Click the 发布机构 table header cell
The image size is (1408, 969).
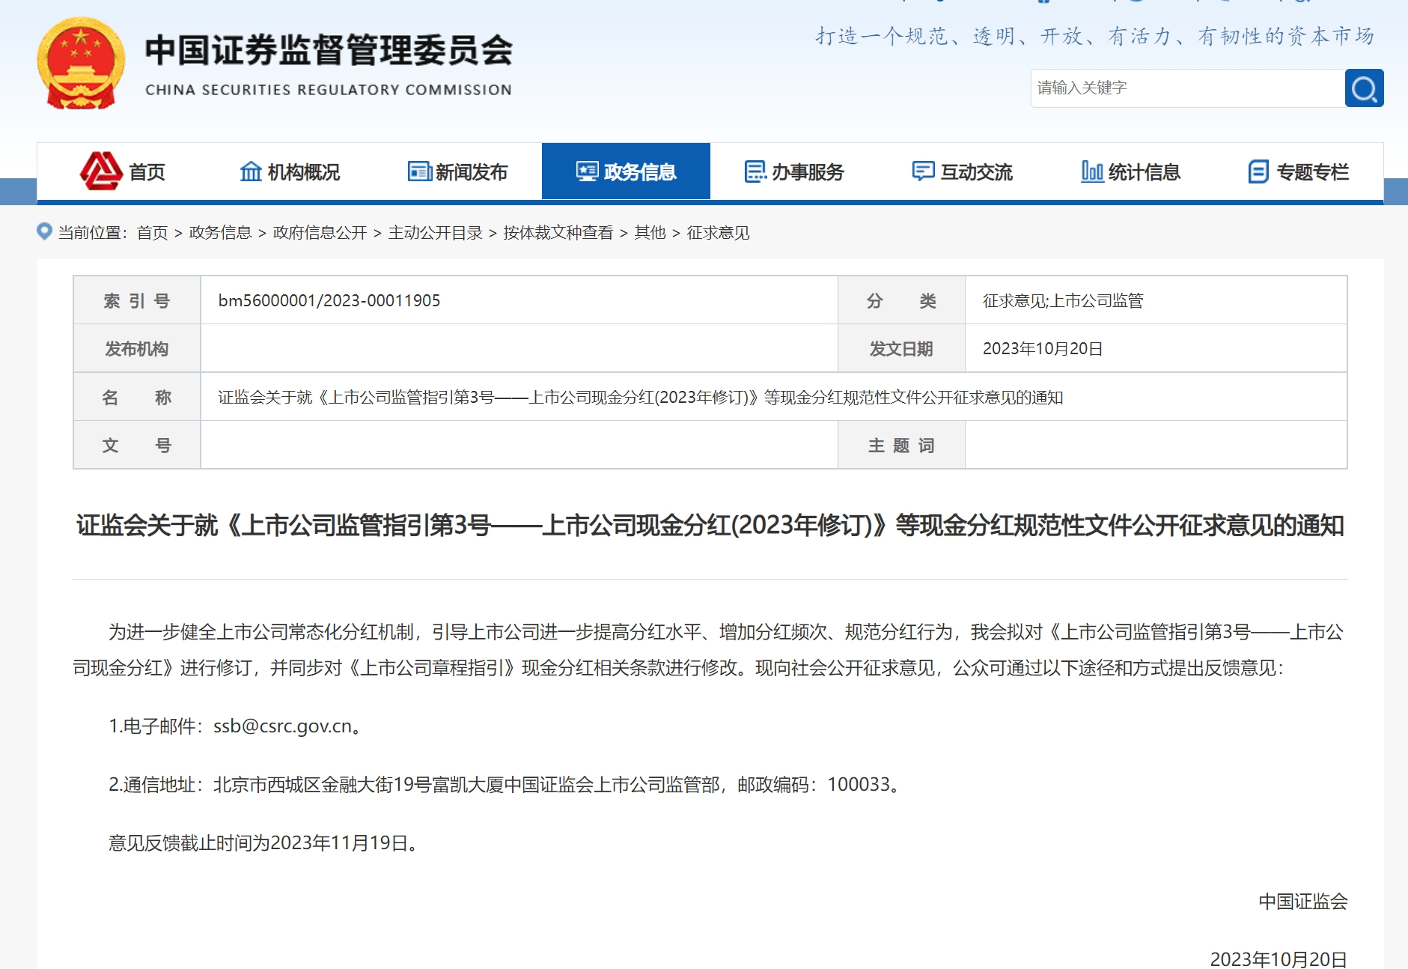[137, 348]
